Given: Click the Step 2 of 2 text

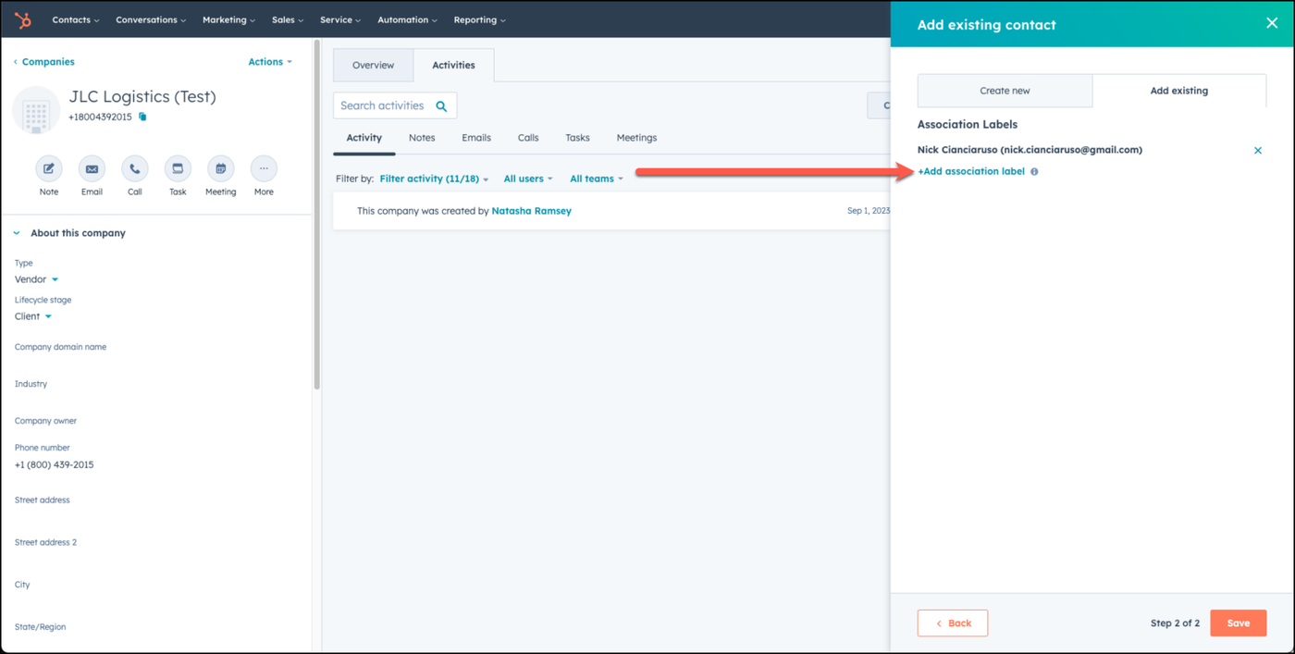Looking at the screenshot, I should point(1175,623).
